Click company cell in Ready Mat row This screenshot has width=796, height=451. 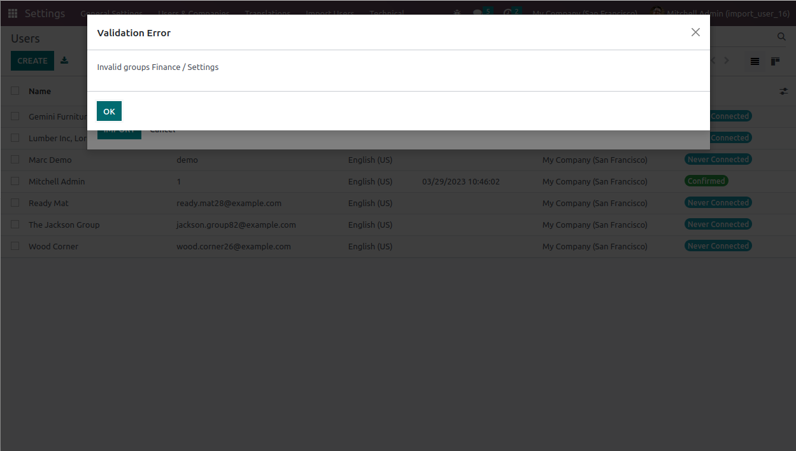click(x=595, y=204)
